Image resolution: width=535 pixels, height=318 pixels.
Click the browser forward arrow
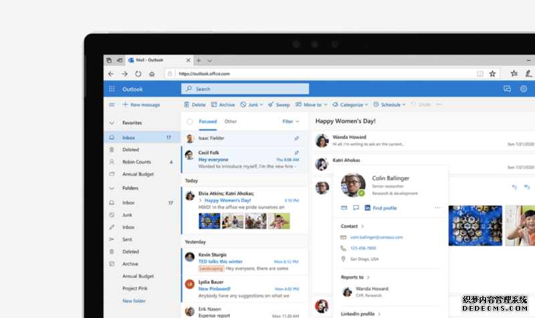coord(124,73)
